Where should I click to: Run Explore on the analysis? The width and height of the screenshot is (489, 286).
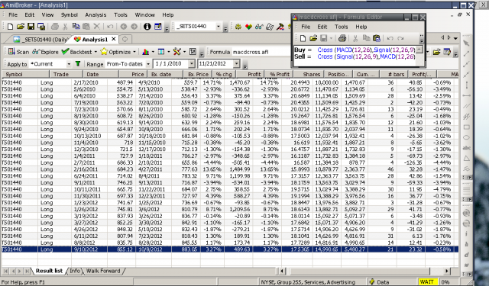coord(45,52)
